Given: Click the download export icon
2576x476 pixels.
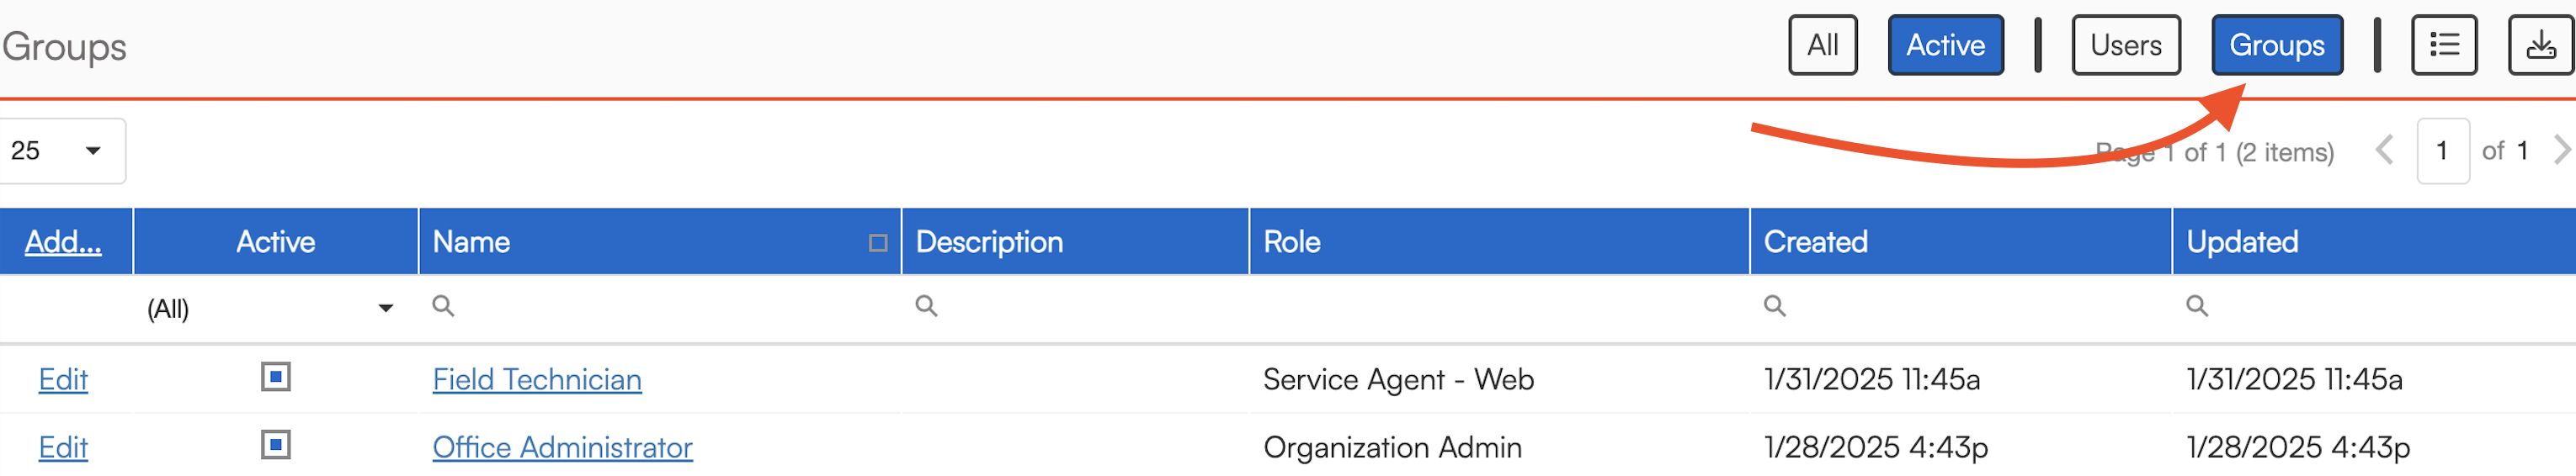Looking at the screenshot, I should click(x=2540, y=45).
